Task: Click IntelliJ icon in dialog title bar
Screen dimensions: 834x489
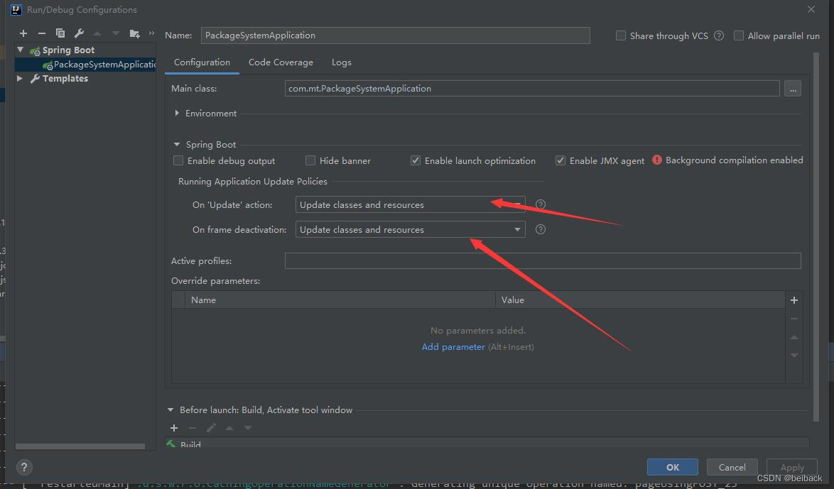Action: (x=16, y=9)
